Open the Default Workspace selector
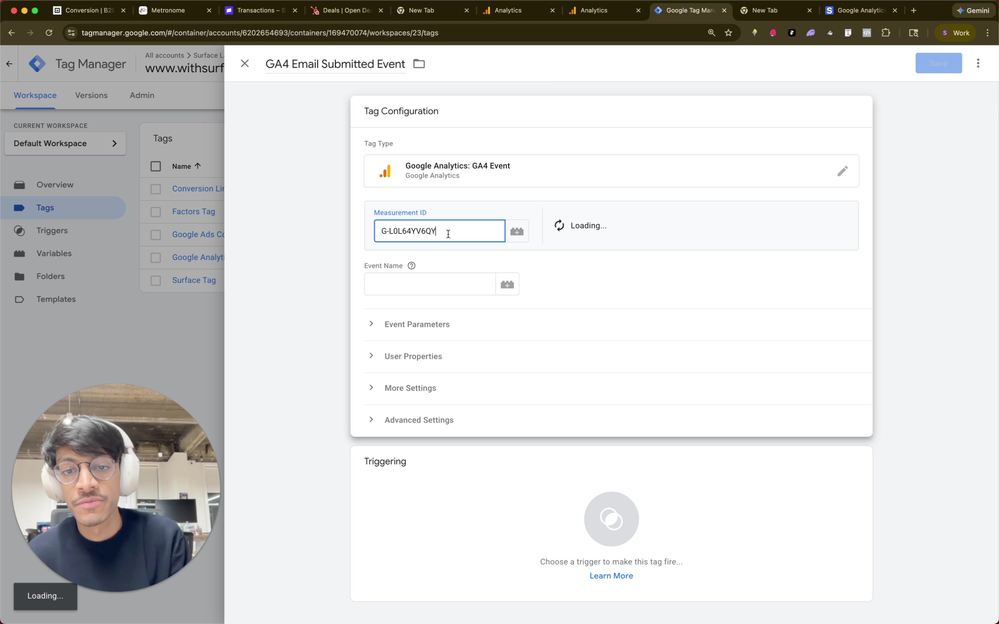Image resolution: width=999 pixels, height=624 pixels. [65, 143]
